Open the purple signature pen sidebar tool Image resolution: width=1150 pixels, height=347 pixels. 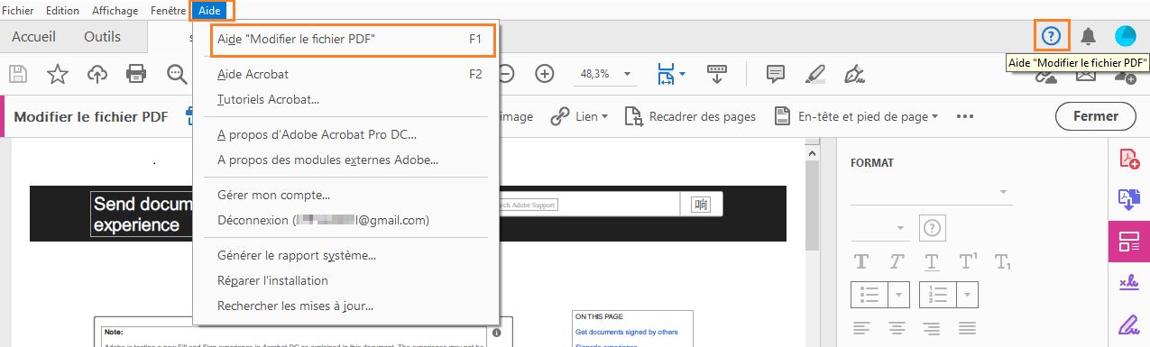(1129, 324)
